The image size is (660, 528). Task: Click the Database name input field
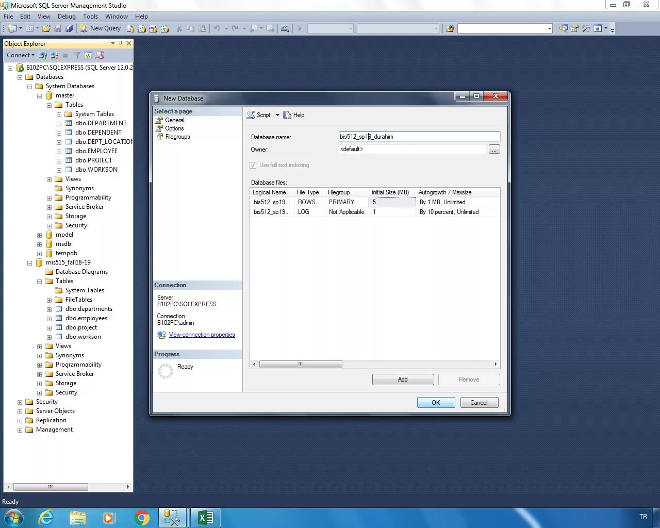419,137
